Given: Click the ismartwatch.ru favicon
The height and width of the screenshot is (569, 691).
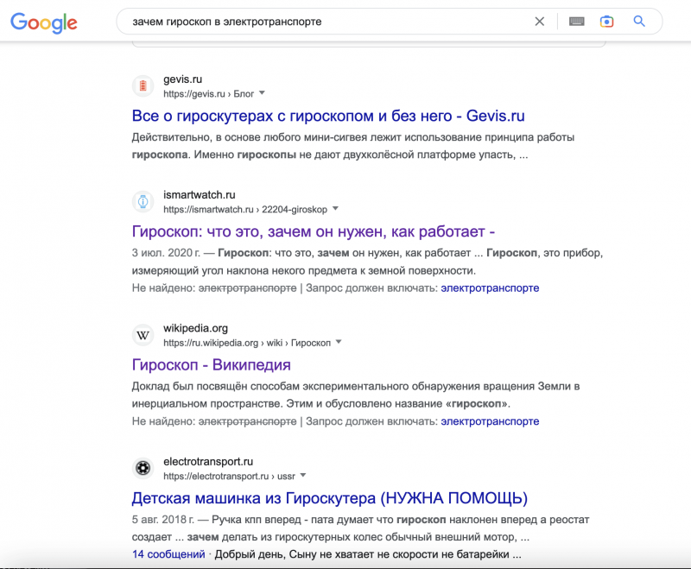Looking at the screenshot, I should (143, 202).
